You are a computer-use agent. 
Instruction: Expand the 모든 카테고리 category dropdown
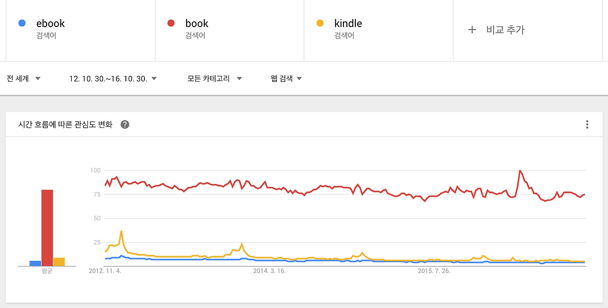[x=215, y=78]
